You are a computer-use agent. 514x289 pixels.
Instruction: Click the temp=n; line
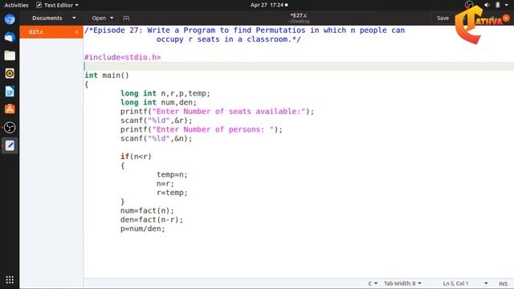coord(172,174)
